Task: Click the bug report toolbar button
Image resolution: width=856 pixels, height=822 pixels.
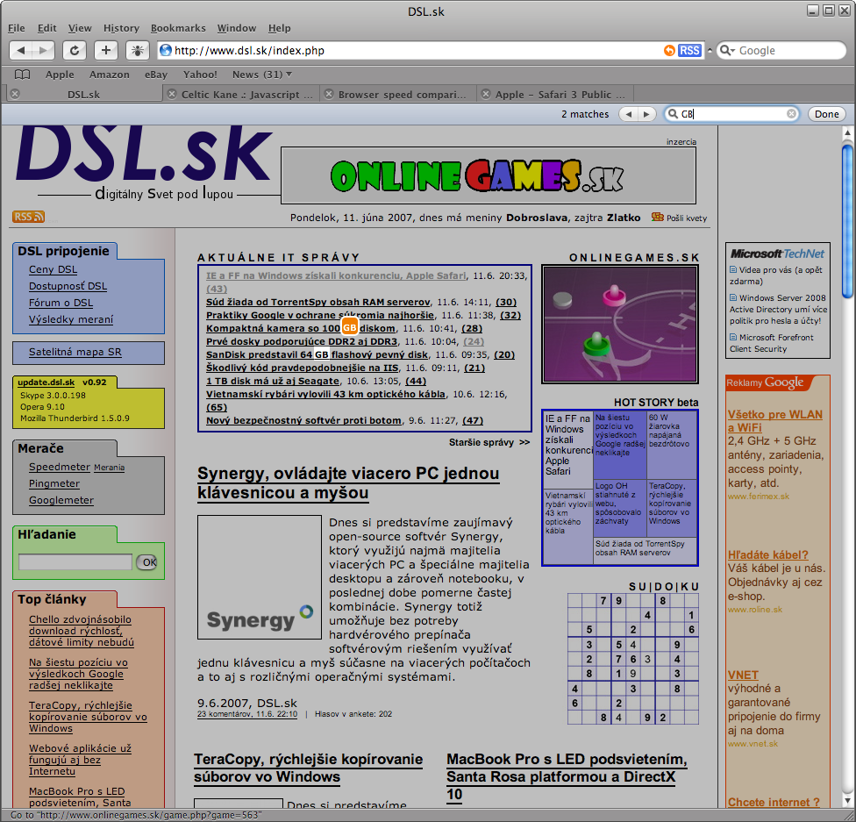Action: click(138, 50)
